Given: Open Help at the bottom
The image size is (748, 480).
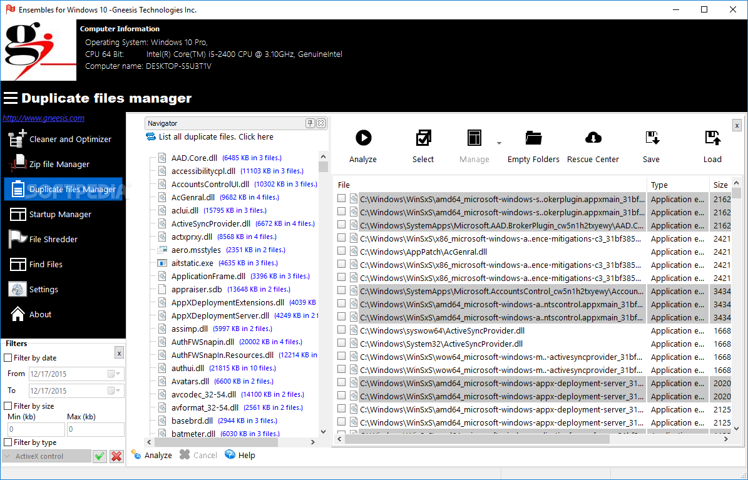Looking at the screenshot, I should click(x=240, y=455).
